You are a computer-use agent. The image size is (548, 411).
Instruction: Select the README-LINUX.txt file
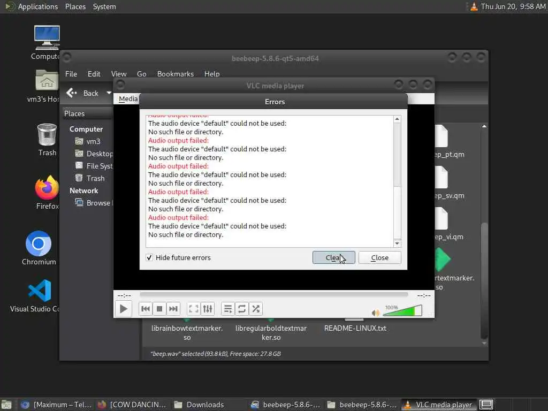(355, 328)
